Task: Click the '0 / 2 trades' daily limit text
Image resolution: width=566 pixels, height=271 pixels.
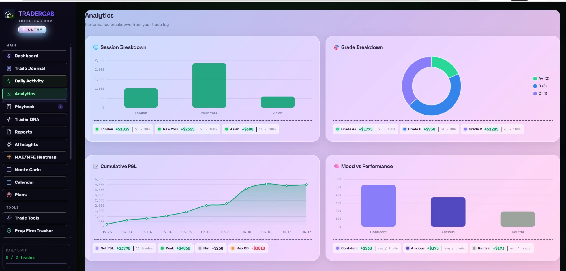Action: coord(20,258)
